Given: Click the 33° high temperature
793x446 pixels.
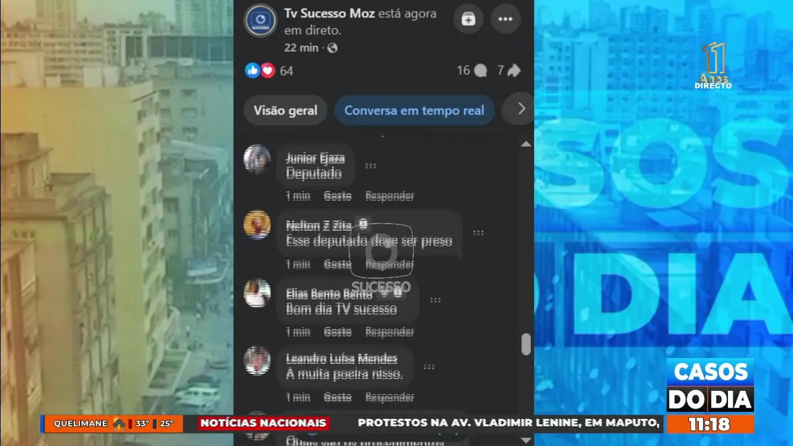Looking at the screenshot, I should [x=142, y=424].
